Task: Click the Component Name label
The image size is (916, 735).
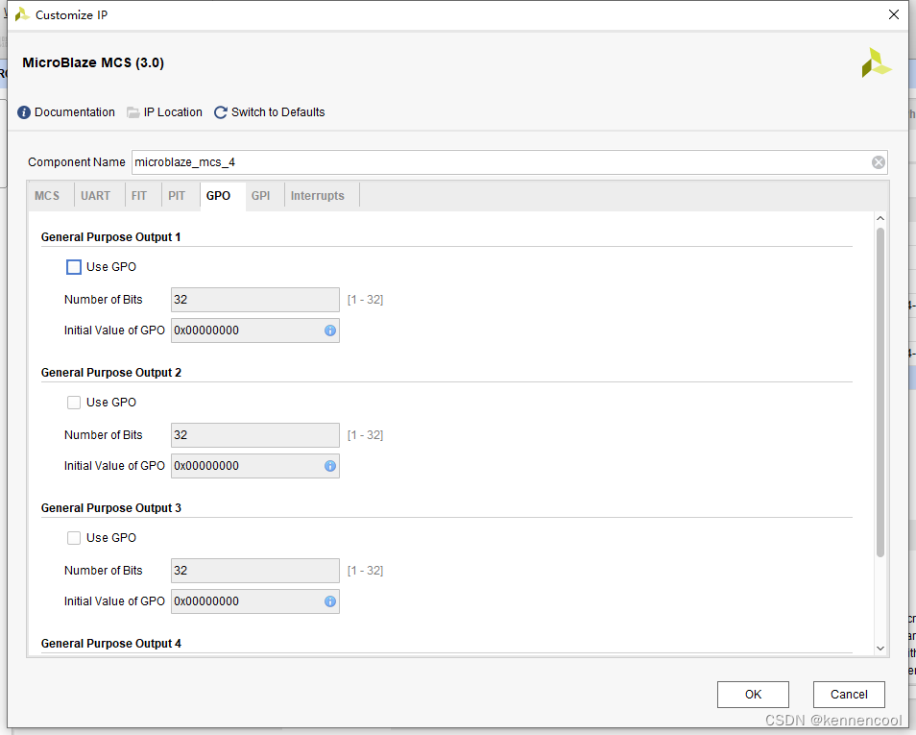Action: pyautogui.click(x=77, y=162)
